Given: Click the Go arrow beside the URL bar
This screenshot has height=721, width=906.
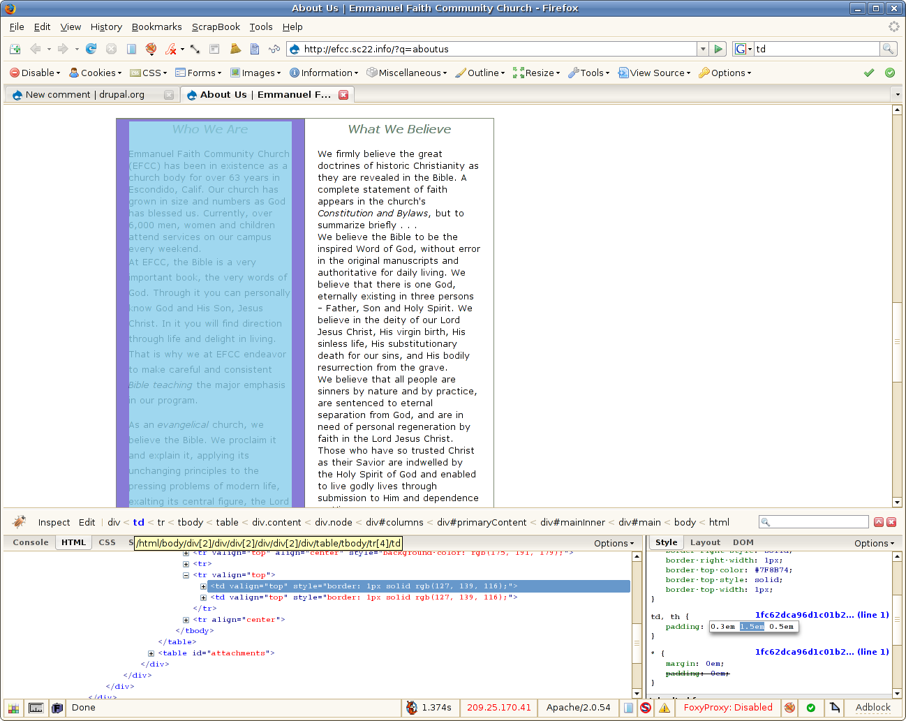Looking at the screenshot, I should [718, 49].
